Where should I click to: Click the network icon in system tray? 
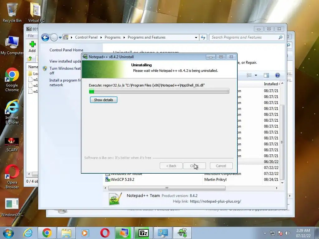coord(272,233)
